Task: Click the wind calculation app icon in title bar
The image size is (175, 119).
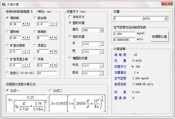Action: [x=3, y=4]
